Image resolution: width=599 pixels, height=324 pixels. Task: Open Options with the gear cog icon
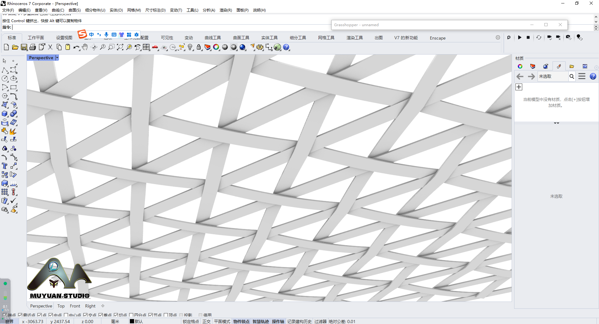[260, 47]
